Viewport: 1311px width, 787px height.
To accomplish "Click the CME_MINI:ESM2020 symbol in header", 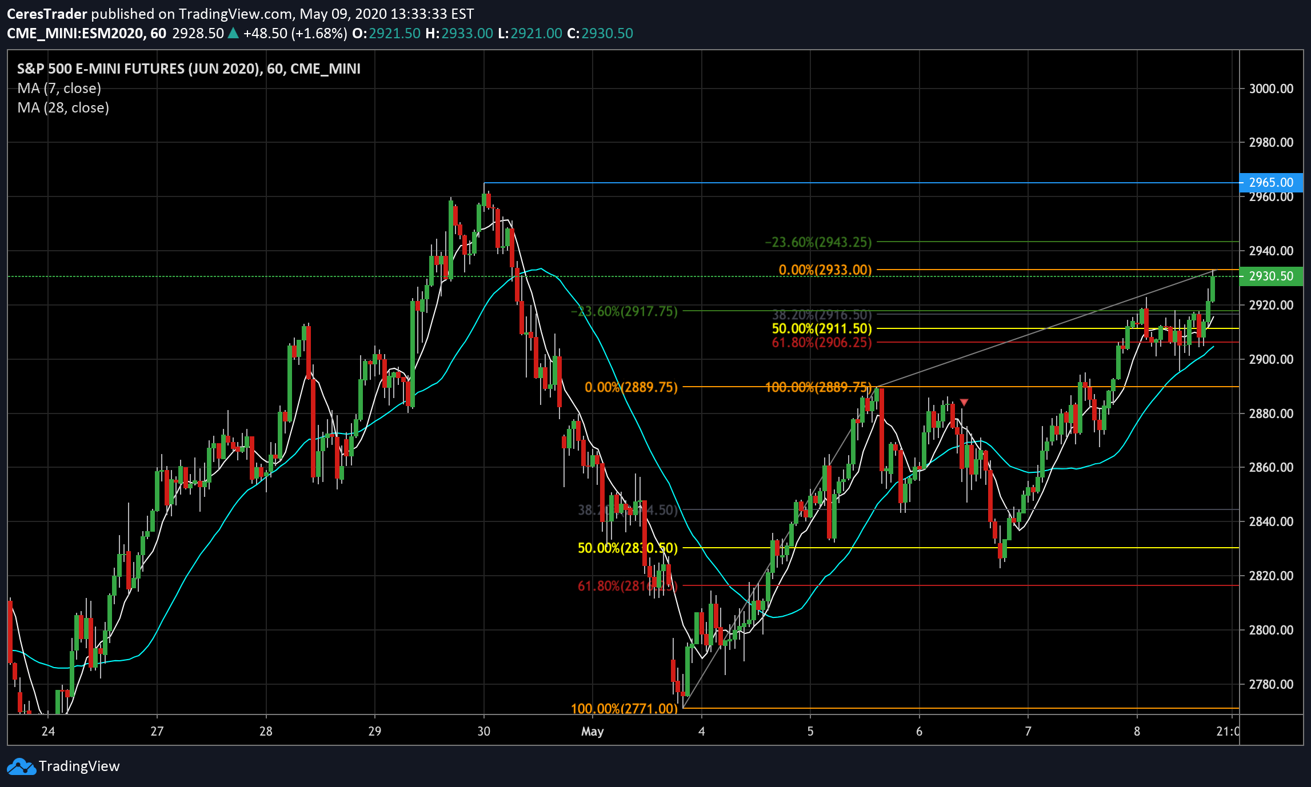I will click(x=75, y=34).
